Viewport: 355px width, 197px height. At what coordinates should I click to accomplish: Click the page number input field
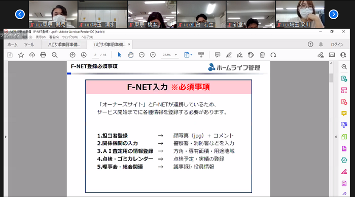click(x=95, y=55)
